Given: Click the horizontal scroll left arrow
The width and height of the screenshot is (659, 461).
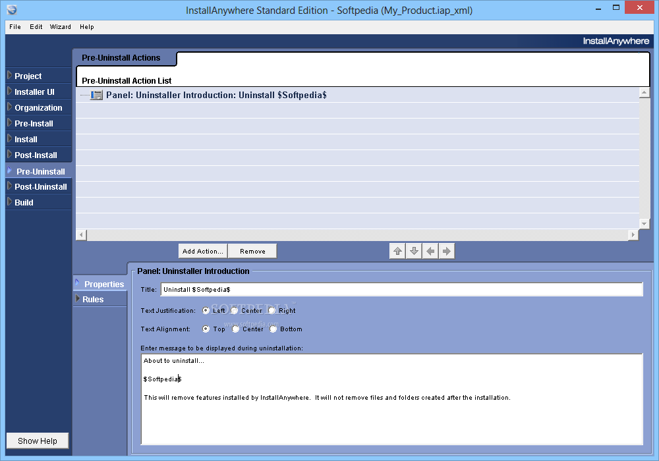Looking at the screenshot, I should tap(82, 234).
